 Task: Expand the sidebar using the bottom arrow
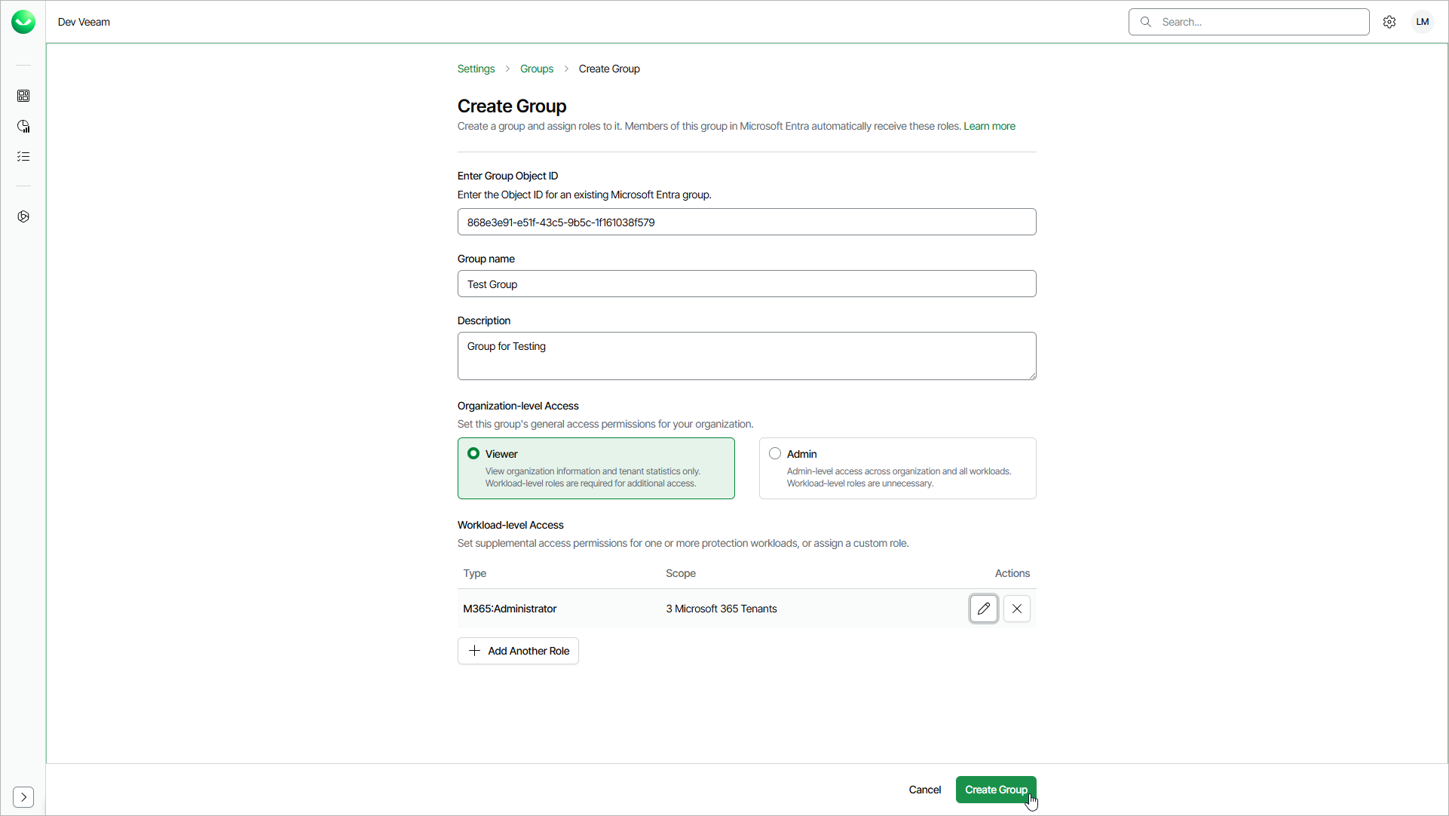(x=23, y=797)
